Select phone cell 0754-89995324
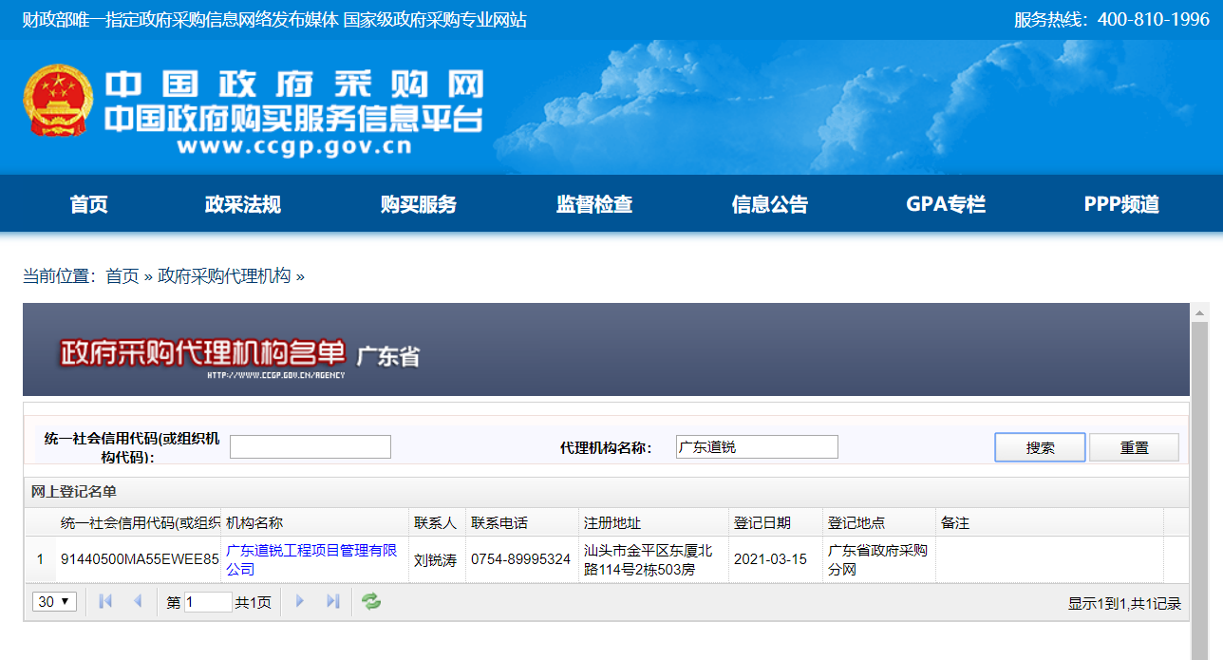Screen dimensions: 1223x660 point(521,559)
